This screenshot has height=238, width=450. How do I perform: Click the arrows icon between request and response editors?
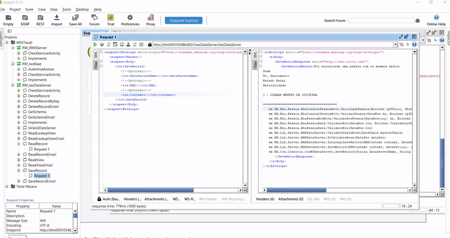click(250, 52)
